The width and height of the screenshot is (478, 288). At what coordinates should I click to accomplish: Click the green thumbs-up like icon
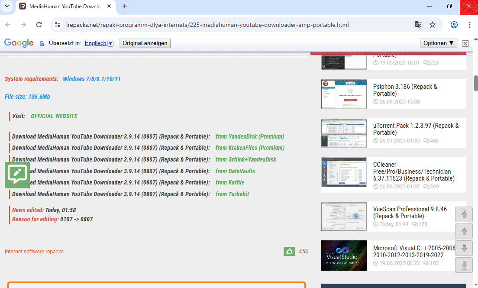click(289, 251)
